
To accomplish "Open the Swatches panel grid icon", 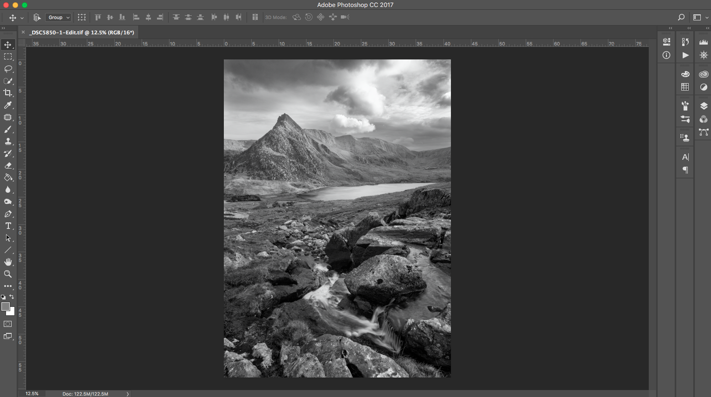I will click(685, 87).
